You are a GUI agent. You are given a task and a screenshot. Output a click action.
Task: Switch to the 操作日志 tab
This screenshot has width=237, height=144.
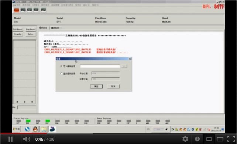[43, 28]
